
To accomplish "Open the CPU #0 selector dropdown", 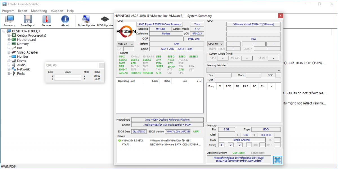I will [125, 44].
